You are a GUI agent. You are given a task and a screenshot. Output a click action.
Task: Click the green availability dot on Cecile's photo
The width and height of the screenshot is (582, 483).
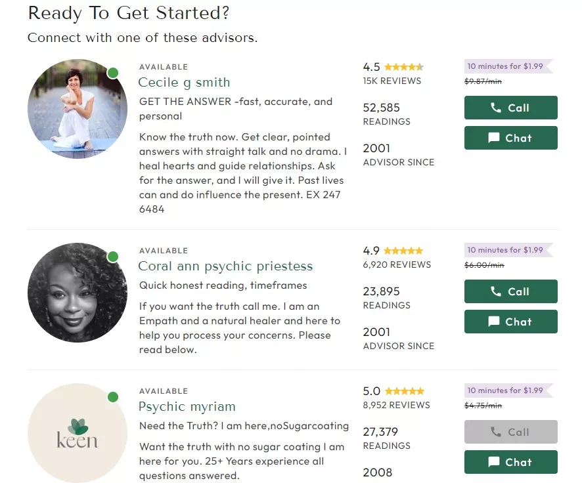[x=113, y=73]
